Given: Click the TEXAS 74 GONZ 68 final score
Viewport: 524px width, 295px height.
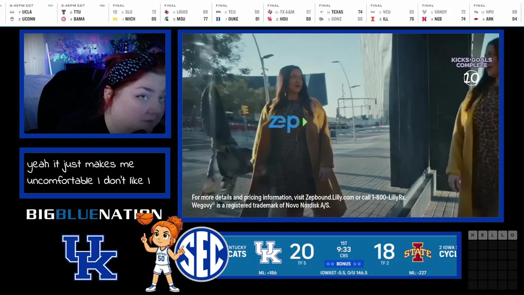Looking at the screenshot, I should (341, 13).
